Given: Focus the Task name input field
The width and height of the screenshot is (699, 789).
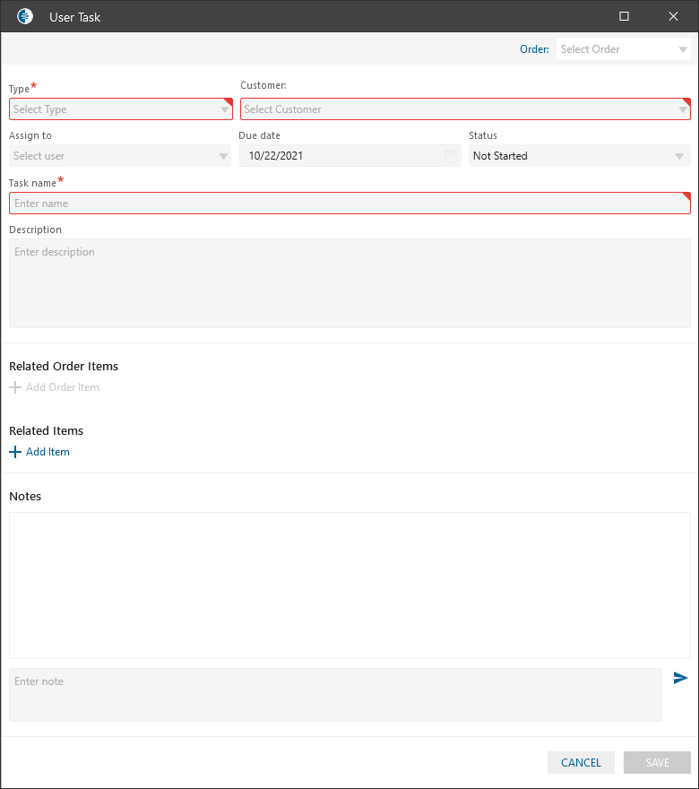Looking at the screenshot, I should tap(349, 204).
